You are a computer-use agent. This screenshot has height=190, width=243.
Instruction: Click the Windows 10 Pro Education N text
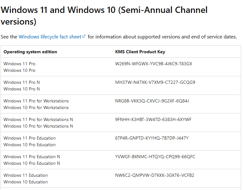point(32,163)
